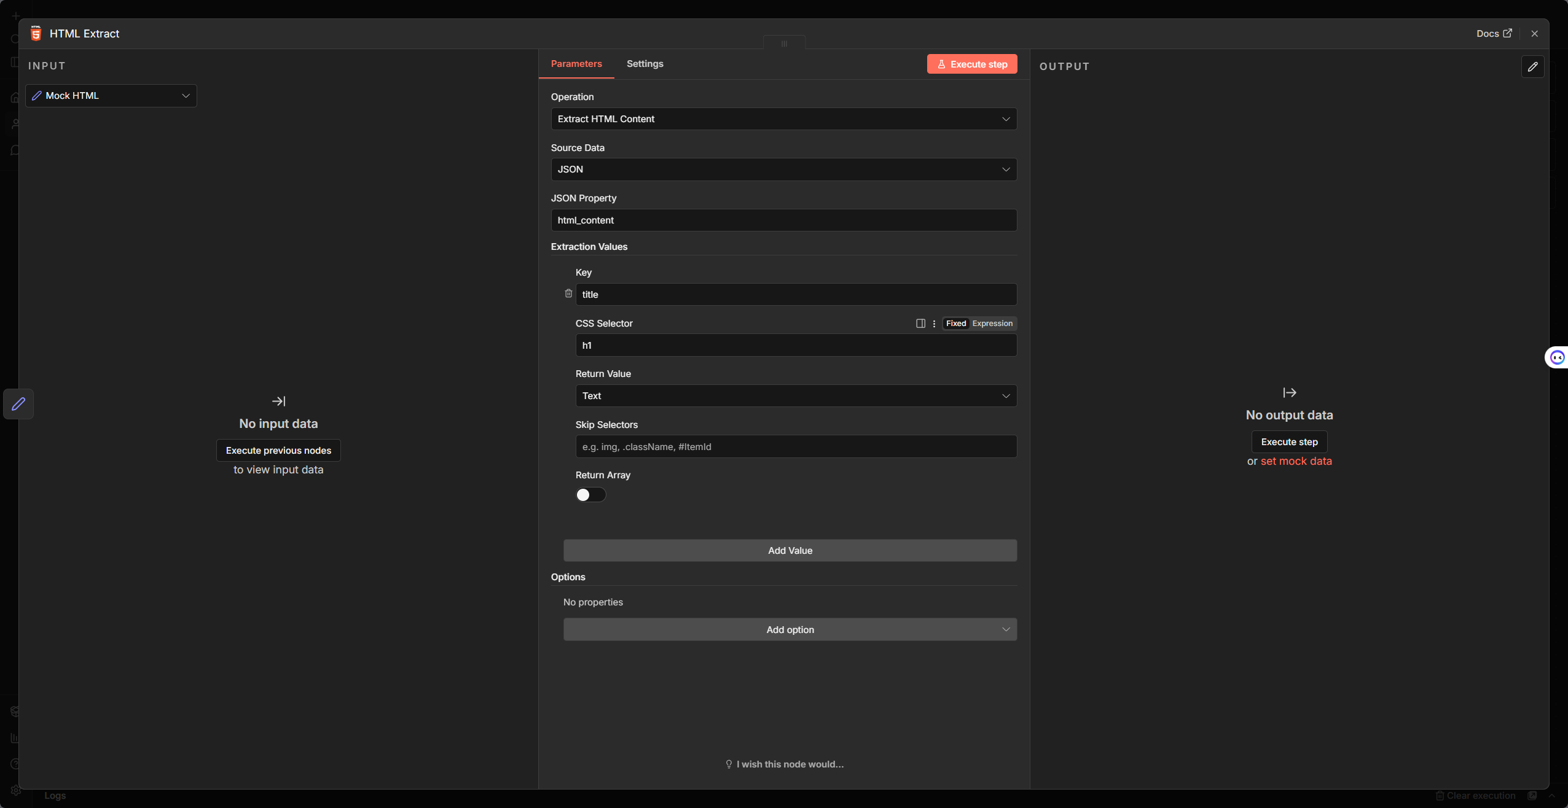Toggle the Return Array switch
This screenshot has width=1568, height=808.
[x=590, y=495]
